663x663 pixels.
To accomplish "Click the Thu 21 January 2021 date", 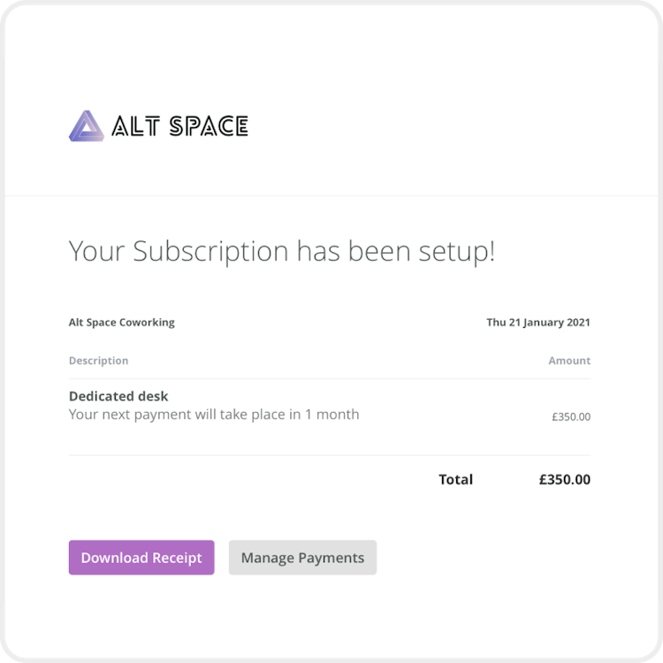I will 538,322.
